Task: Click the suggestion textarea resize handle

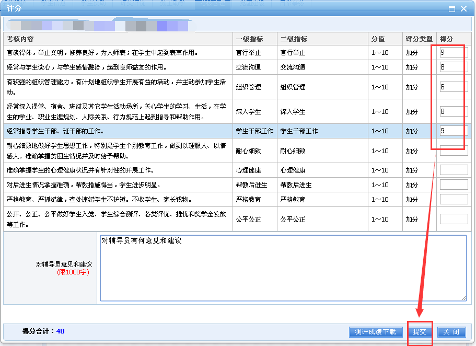Action: [463, 298]
